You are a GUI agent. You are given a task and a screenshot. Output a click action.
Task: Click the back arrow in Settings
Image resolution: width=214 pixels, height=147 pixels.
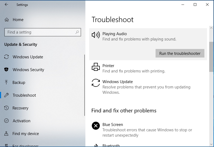6,5
